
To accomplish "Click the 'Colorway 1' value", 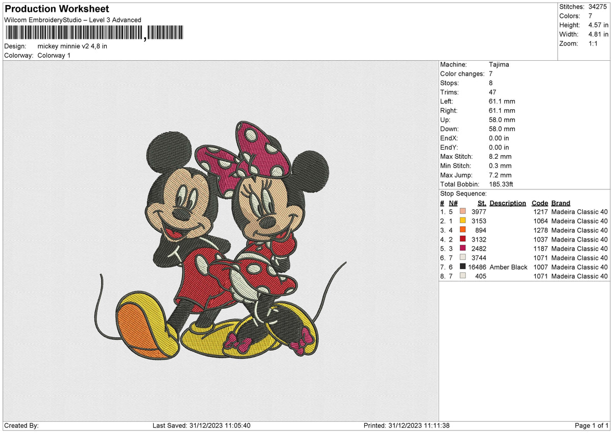I will point(54,55).
